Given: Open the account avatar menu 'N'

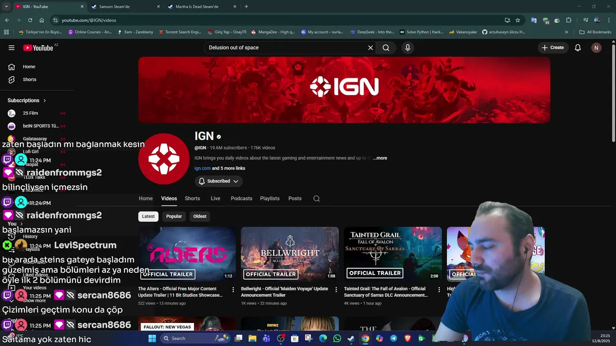Looking at the screenshot, I should [596, 48].
